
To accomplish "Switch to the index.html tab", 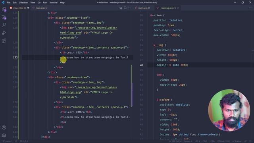I will point(19,8).
